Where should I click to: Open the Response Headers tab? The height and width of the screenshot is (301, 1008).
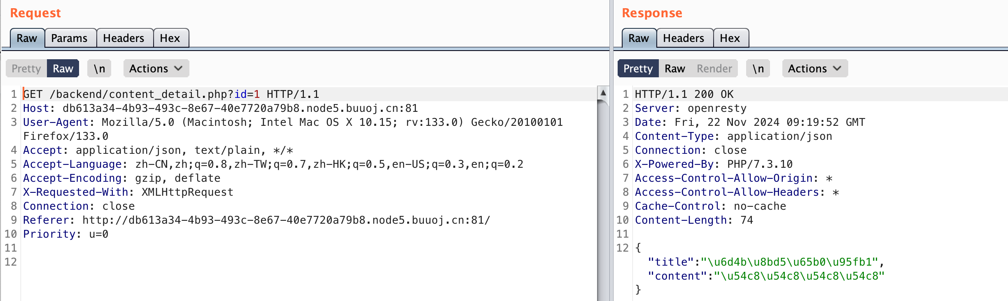684,38
